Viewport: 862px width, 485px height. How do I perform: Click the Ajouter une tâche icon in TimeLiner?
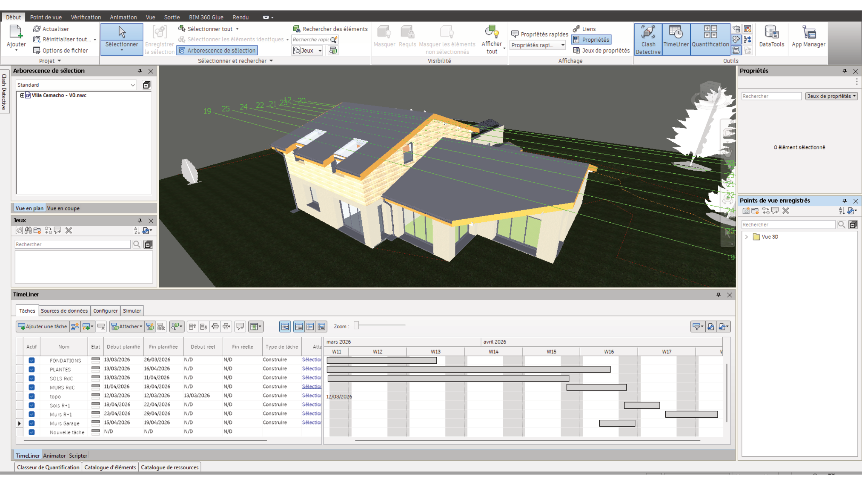click(x=42, y=327)
